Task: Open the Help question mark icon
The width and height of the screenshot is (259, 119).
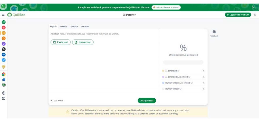Action: [4, 93]
